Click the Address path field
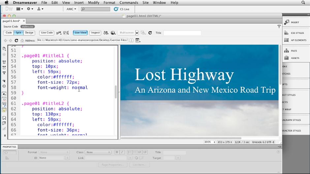 pyautogui.click(x=82, y=40)
